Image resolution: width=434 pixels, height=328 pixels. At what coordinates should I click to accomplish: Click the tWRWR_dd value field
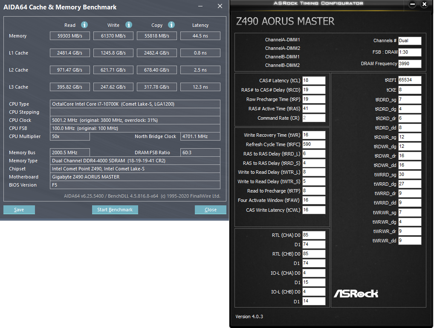(x=410, y=241)
